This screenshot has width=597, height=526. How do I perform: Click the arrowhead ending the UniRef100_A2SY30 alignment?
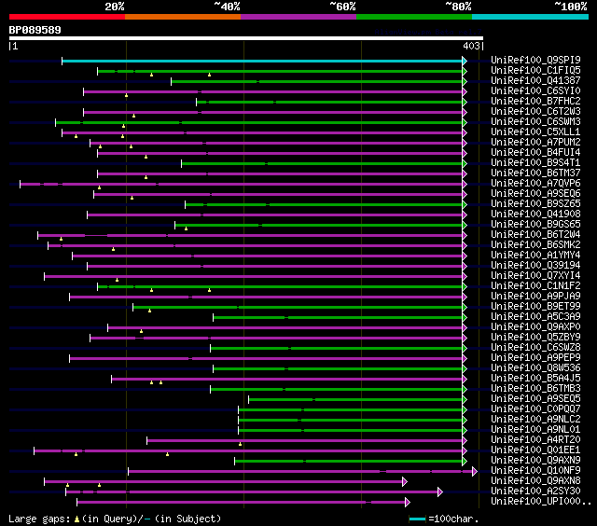[x=440, y=492]
